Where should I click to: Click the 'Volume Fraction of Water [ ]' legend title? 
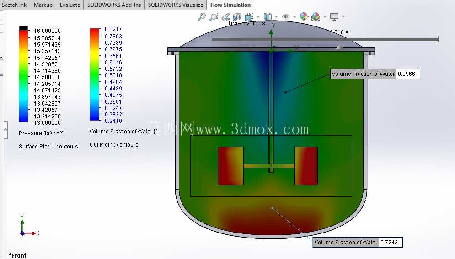[123, 131]
